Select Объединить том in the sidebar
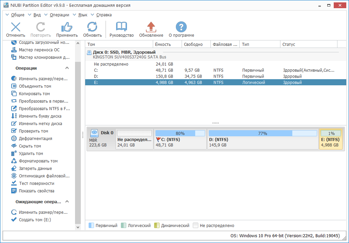Image resolution: width=349 pixels, height=243 pixels. (x=31, y=86)
